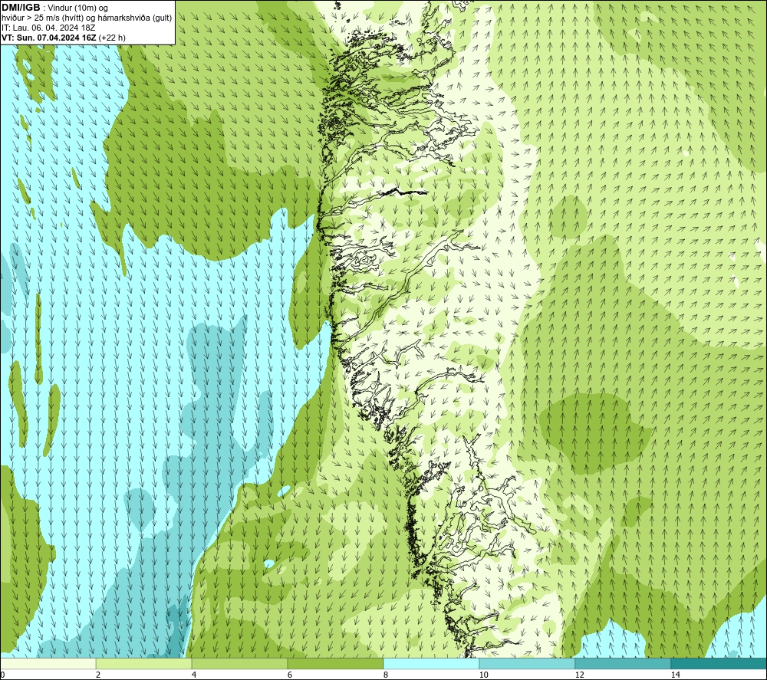This screenshot has height=680, width=767.
Task: Click the 8–10 m/s light cyan legend swatch
Action: (x=431, y=663)
